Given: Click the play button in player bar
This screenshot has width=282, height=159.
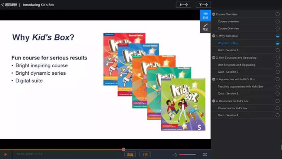Looking at the screenshot, I should 6,155.
